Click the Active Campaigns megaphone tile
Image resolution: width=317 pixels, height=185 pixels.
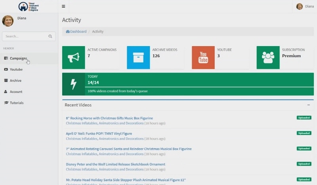74,58
